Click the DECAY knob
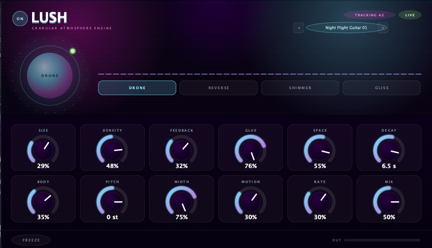Image resolution: width=432 pixels, height=248 pixels. (x=389, y=150)
